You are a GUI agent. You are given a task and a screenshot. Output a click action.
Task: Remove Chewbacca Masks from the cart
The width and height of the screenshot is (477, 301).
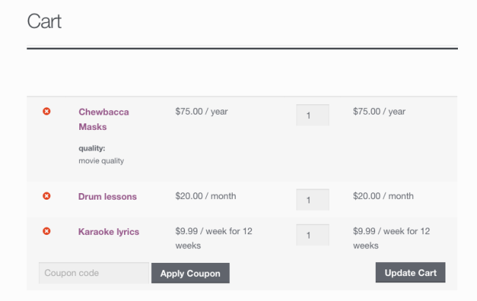47,112
